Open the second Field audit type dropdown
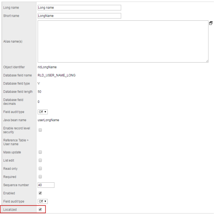 pyautogui.click(x=43, y=201)
